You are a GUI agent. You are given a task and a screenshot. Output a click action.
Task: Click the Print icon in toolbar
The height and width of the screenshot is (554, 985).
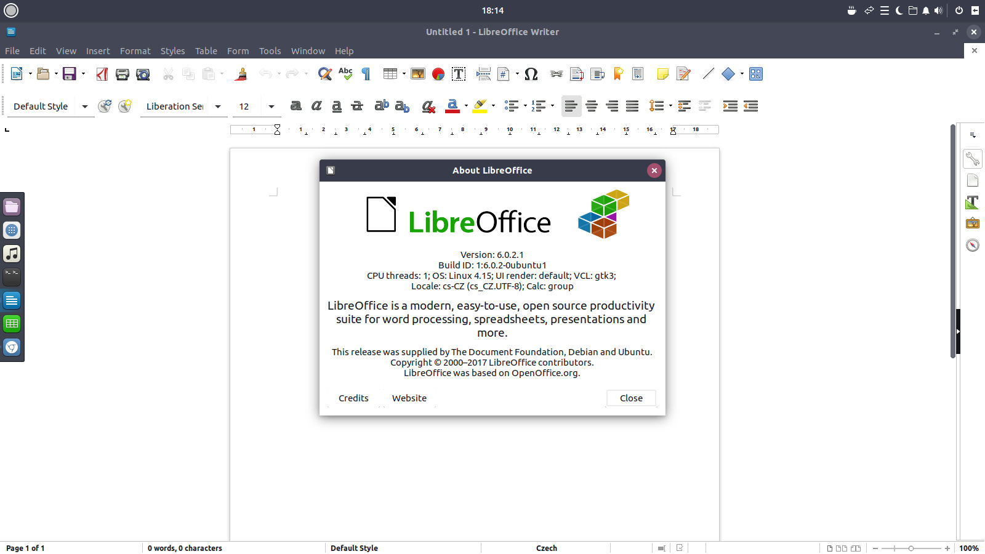(123, 74)
